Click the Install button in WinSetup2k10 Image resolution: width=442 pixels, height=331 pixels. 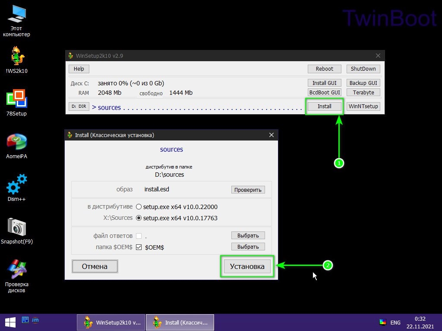point(325,106)
